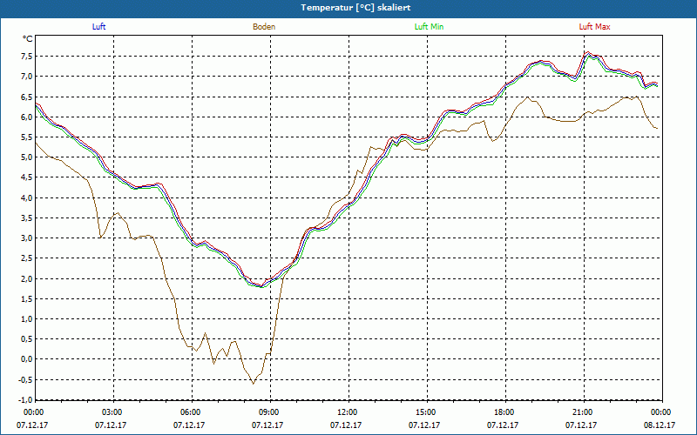Click the 03:00 time axis label
The image size is (697, 435).
pyautogui.click(x=111, y=412)
